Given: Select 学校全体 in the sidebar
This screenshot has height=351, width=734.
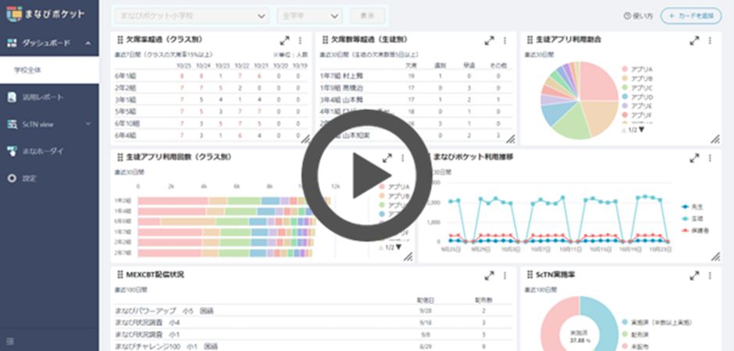Looking at the screenshot, I should pyautogui.click(x=27, y=70).
